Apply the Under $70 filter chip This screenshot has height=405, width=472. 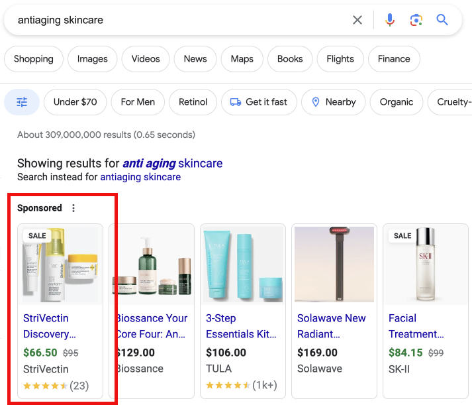pyautogui.click(x=75, y=102)
